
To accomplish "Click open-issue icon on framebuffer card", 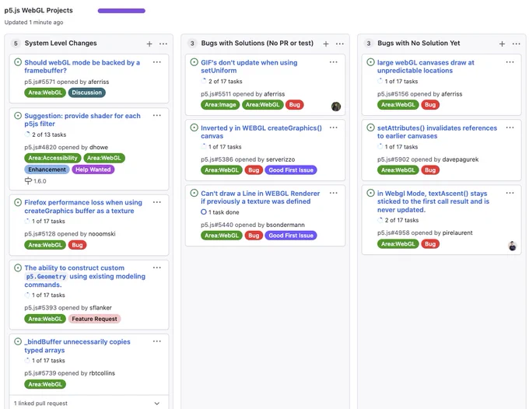I will coord(18,62).
